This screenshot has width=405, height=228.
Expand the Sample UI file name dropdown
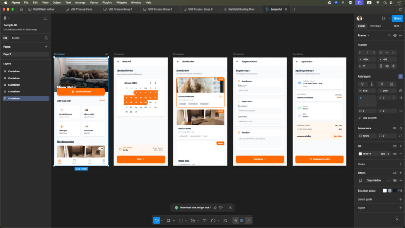click(x=20, y=25)
